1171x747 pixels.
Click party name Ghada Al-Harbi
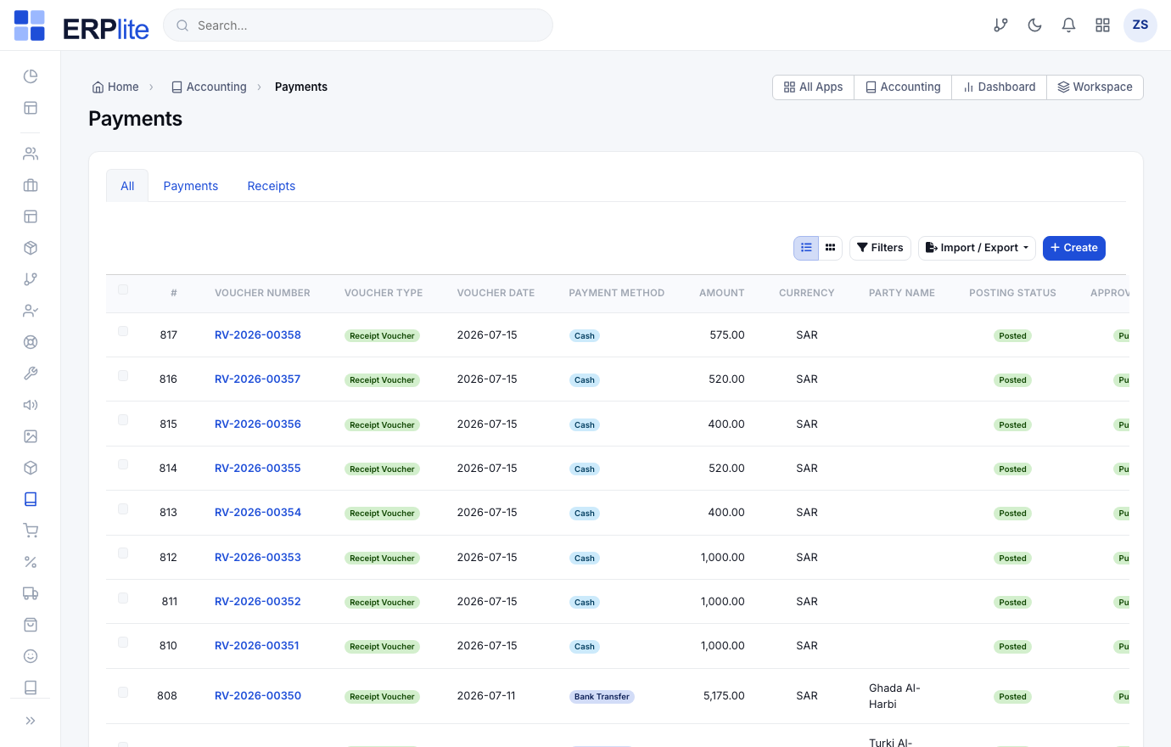(894, 696)
